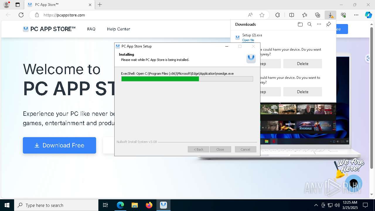Viewport: 375px width, 211px height.
Task: Open downloads folder from Downloads panel
Action: click(300, 24)
